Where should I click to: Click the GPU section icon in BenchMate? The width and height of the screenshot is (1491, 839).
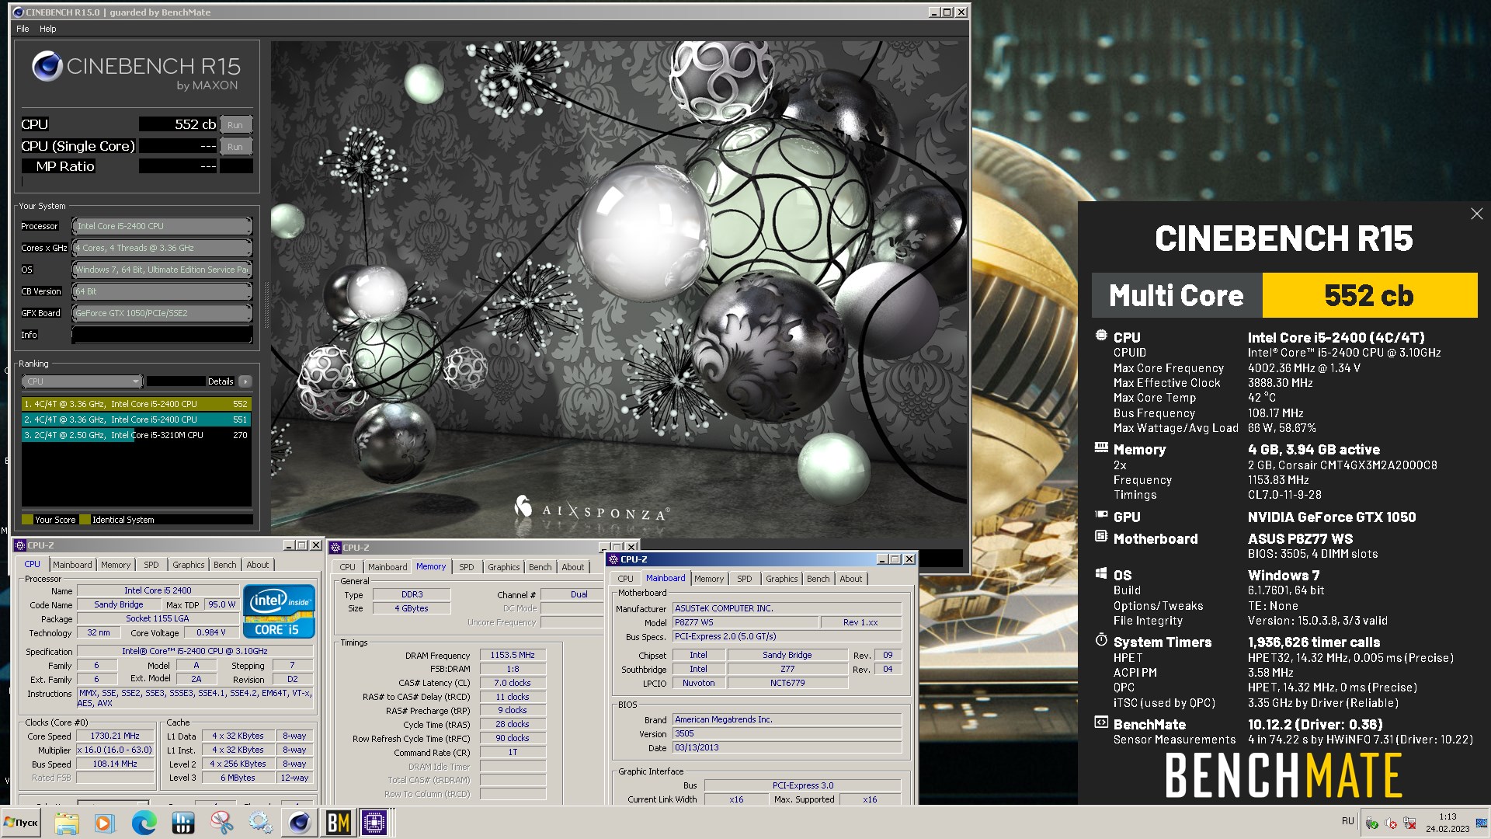(x=1101, y=514)
